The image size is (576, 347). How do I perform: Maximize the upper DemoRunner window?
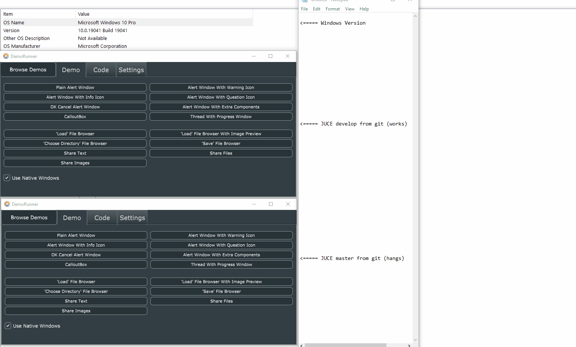point(270,56)
